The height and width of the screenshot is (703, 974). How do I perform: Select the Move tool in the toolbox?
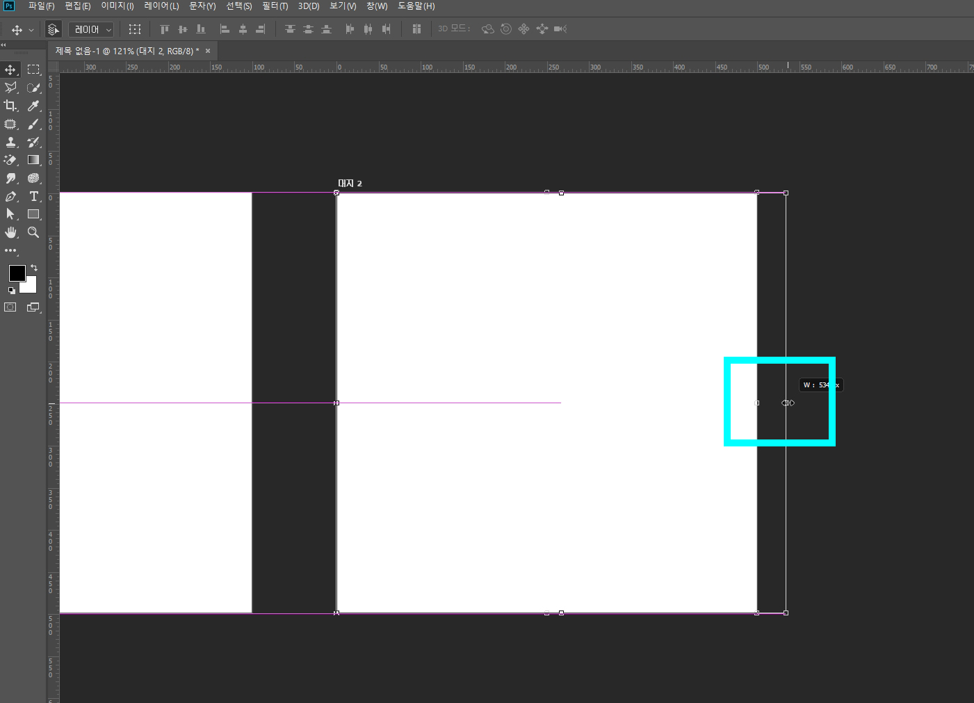click(x=10, y=70)
